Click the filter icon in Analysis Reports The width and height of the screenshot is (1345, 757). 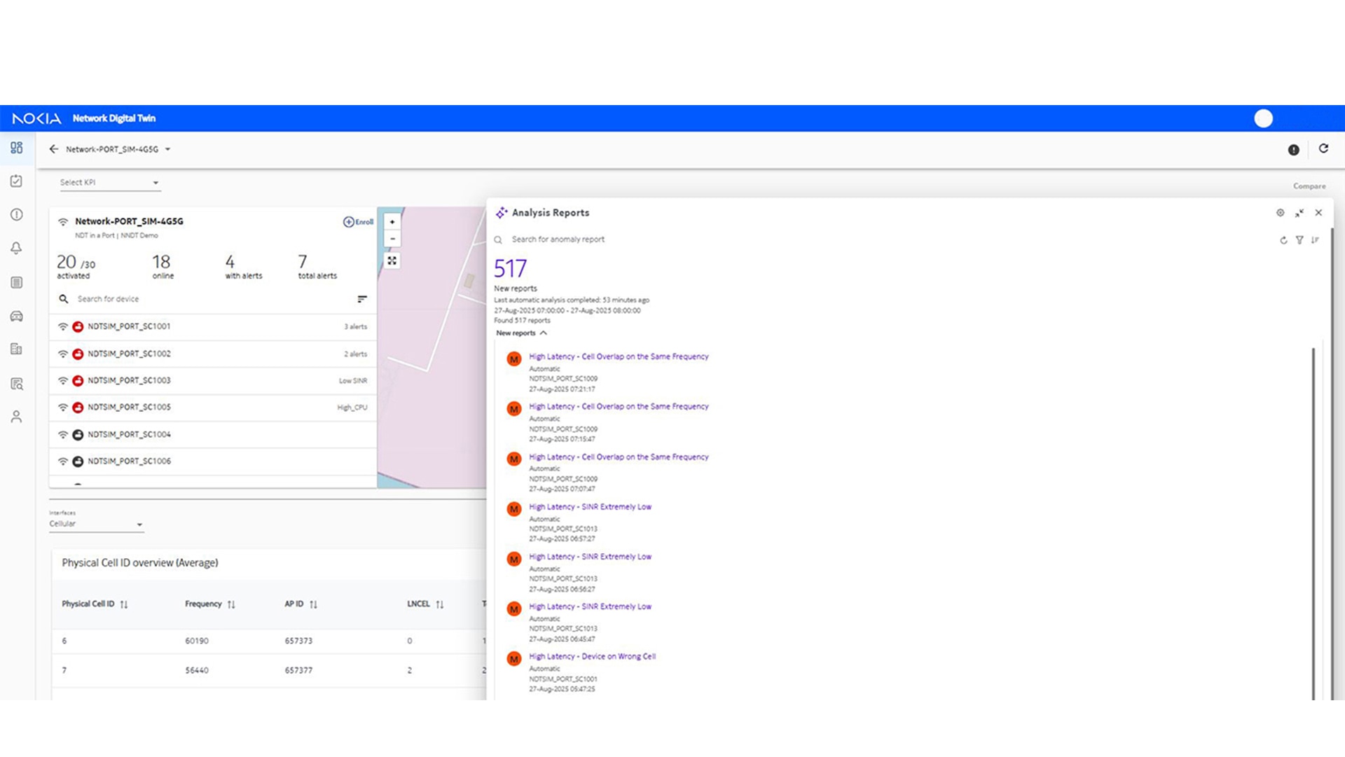[1299, 240]
